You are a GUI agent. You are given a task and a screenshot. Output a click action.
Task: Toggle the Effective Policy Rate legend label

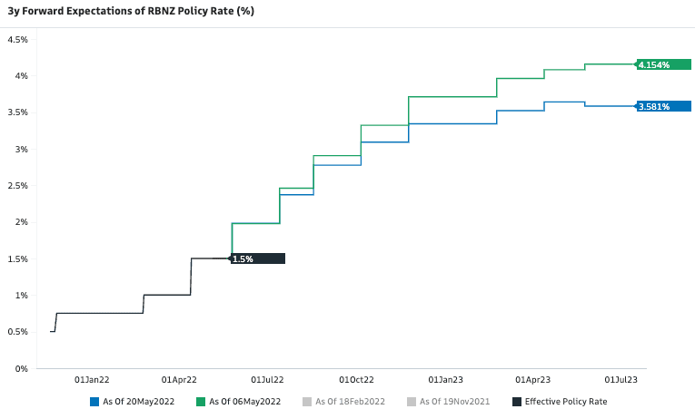(565, 401)
